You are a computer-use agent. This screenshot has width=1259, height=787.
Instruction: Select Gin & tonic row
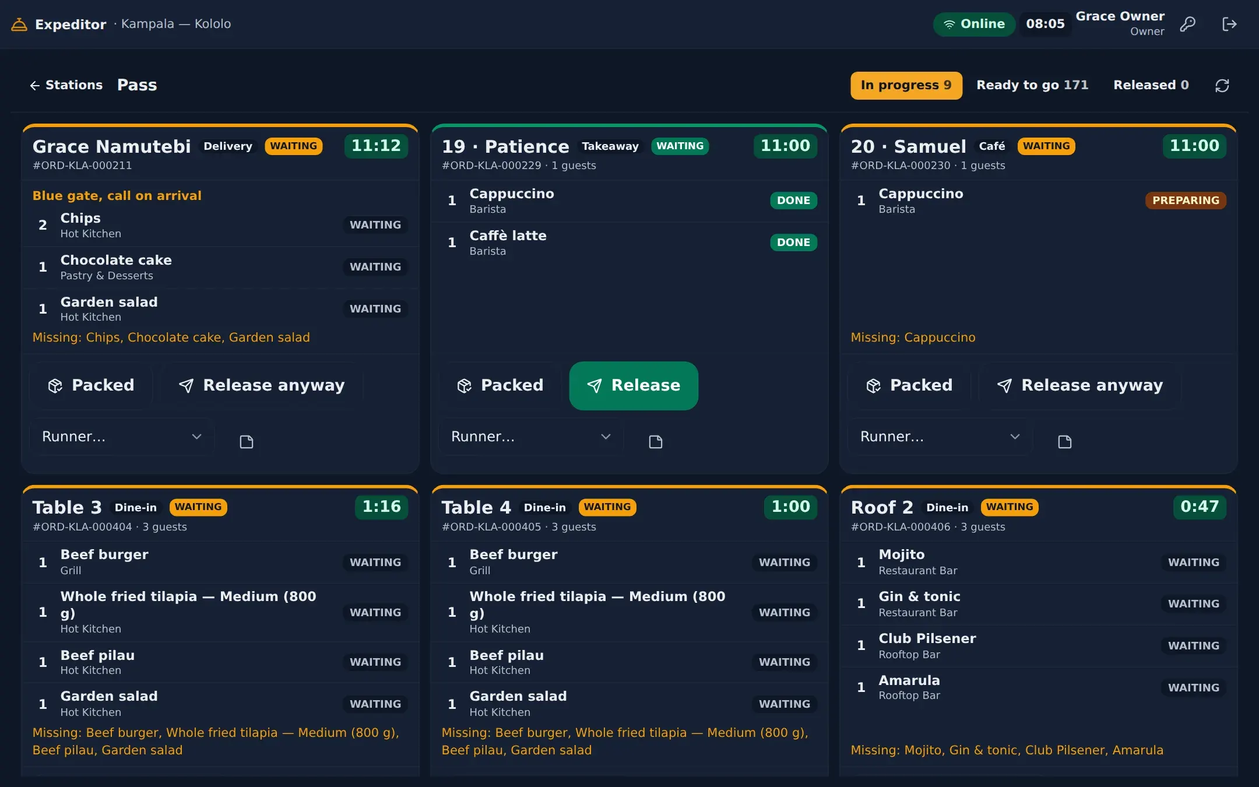[1039, 604]
